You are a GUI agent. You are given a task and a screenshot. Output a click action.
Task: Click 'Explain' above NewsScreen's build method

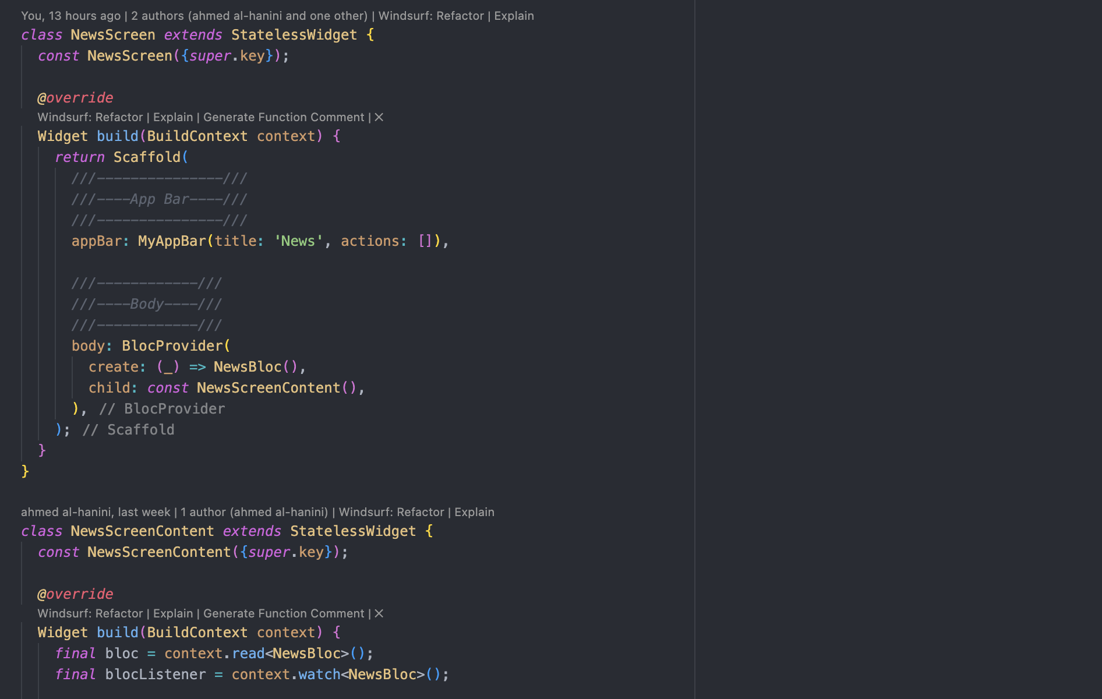(x=173, y=117)
